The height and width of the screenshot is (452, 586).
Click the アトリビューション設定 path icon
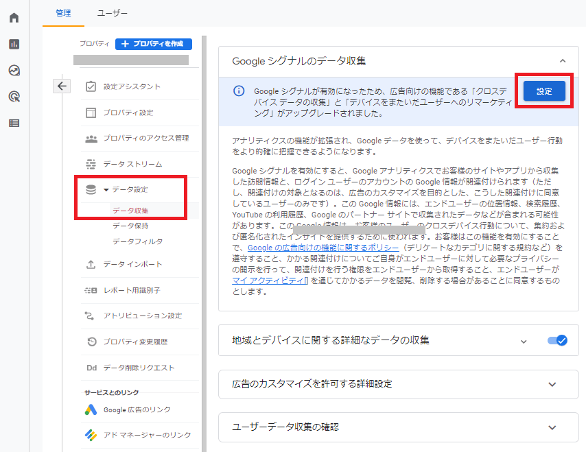[89, 316]
